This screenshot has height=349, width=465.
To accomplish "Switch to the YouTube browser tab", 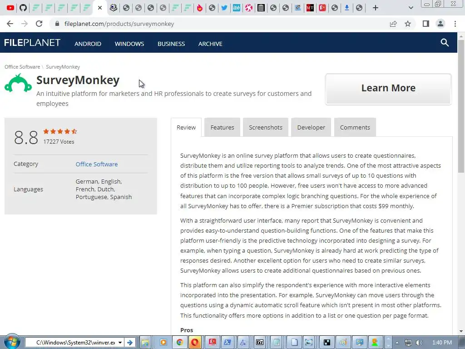I will [x=10, y=8].
